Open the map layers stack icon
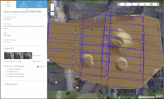 pyautogui.click(x=125, y=4)
